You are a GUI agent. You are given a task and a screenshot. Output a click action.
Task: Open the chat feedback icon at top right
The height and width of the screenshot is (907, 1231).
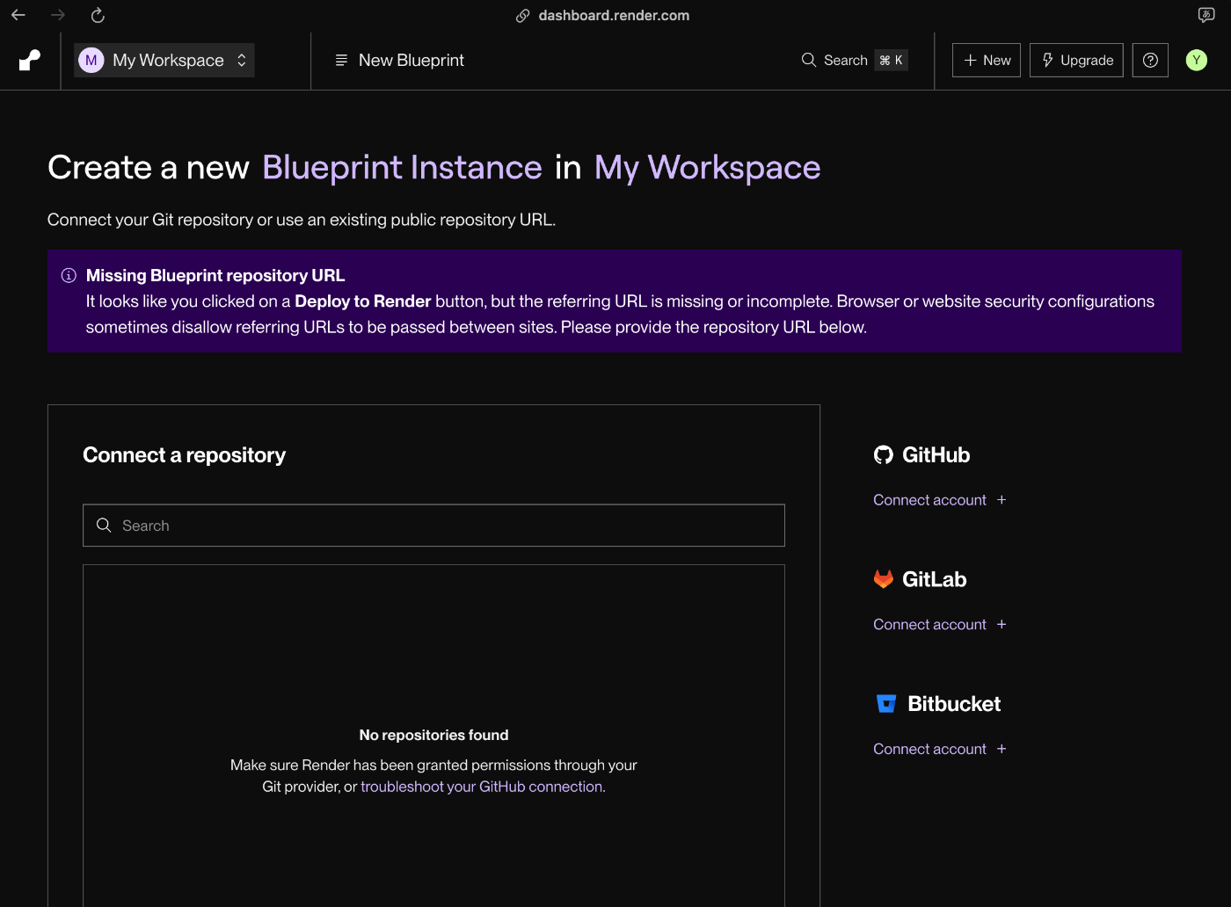(x=1206, y=15)
